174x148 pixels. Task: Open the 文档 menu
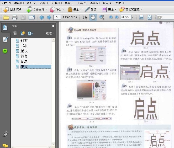pyautogui.click(x=44, y=3)
